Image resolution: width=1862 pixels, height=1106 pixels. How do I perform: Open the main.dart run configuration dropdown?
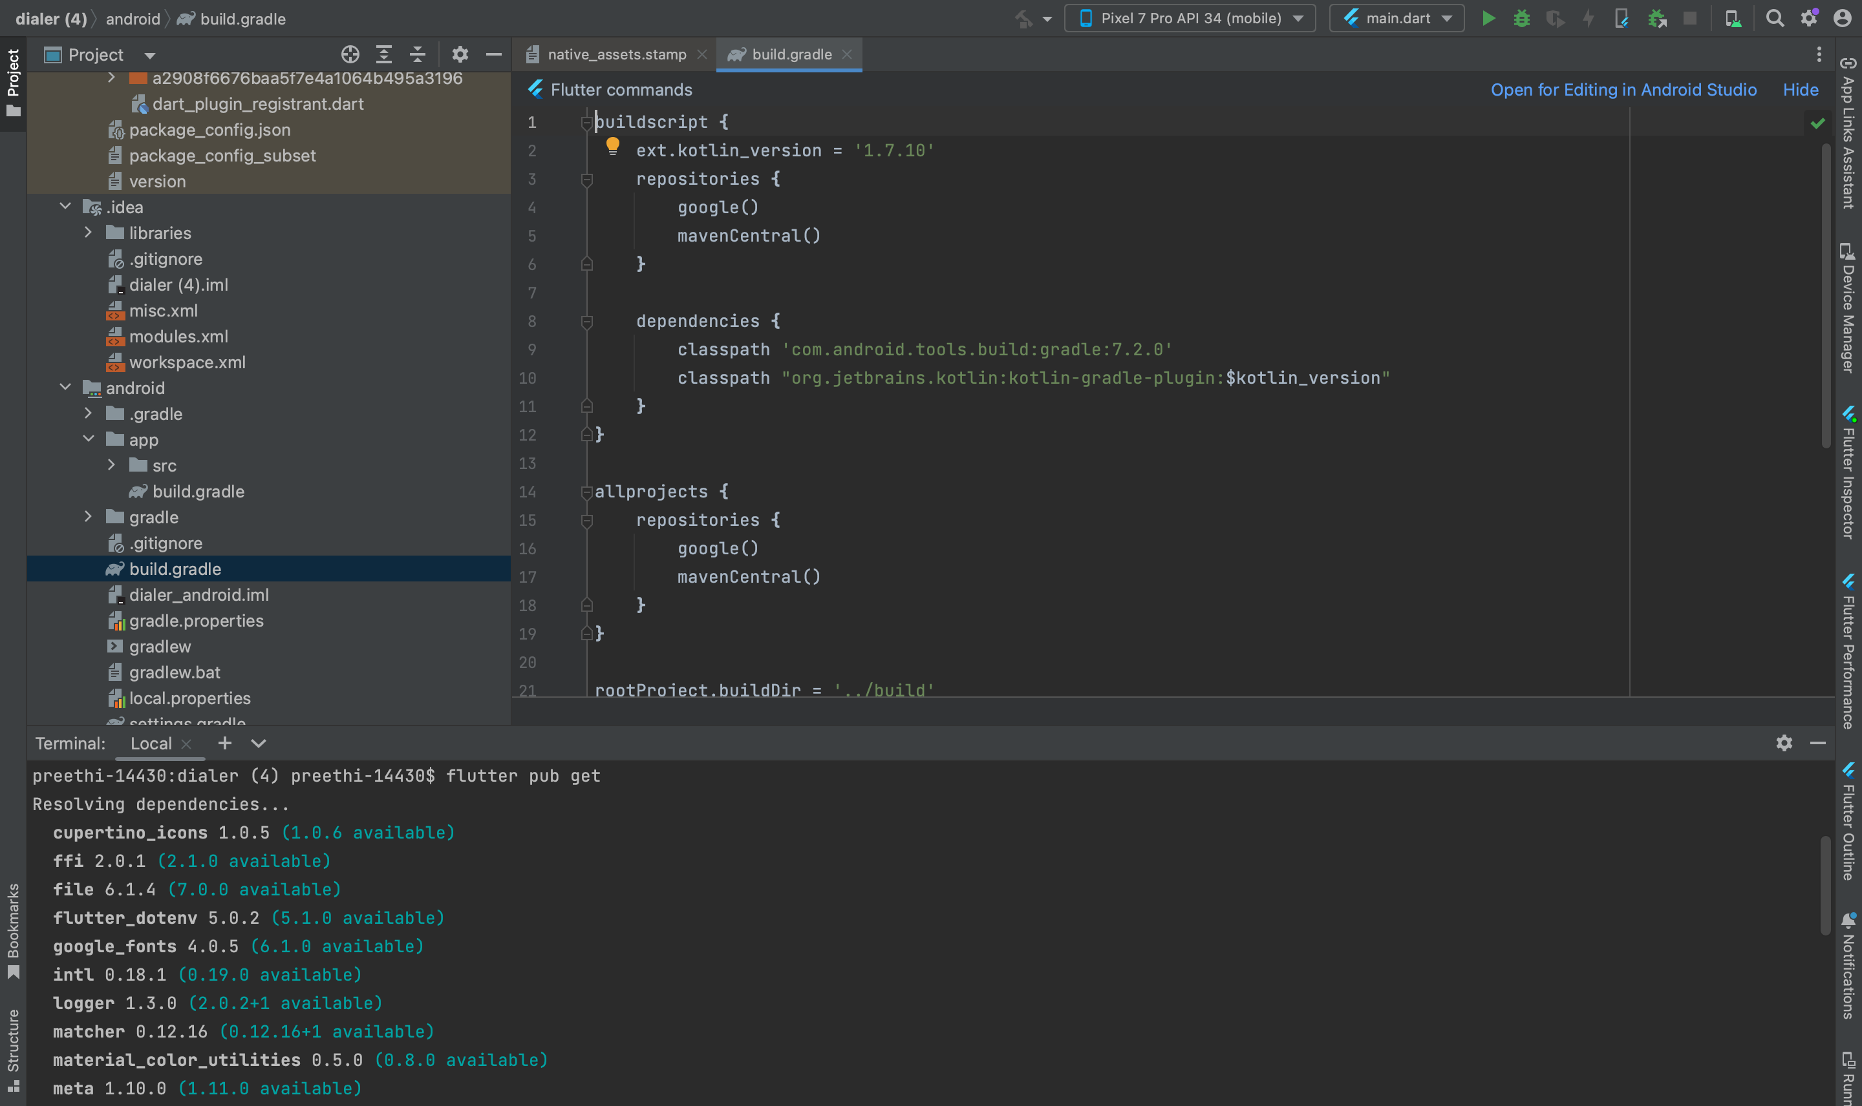pos(1396,19)
